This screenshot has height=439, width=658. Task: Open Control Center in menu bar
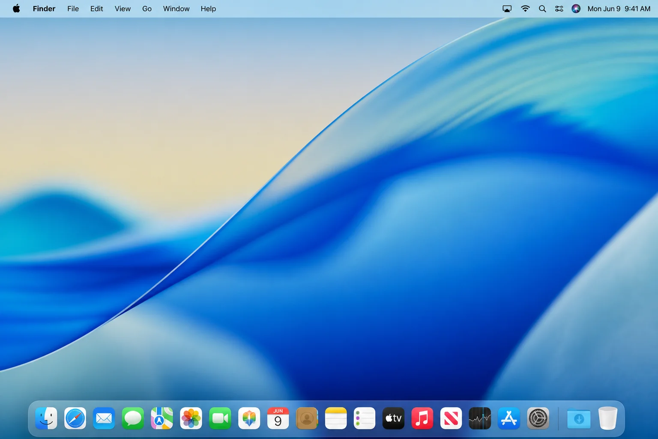(x=559, y=9)
